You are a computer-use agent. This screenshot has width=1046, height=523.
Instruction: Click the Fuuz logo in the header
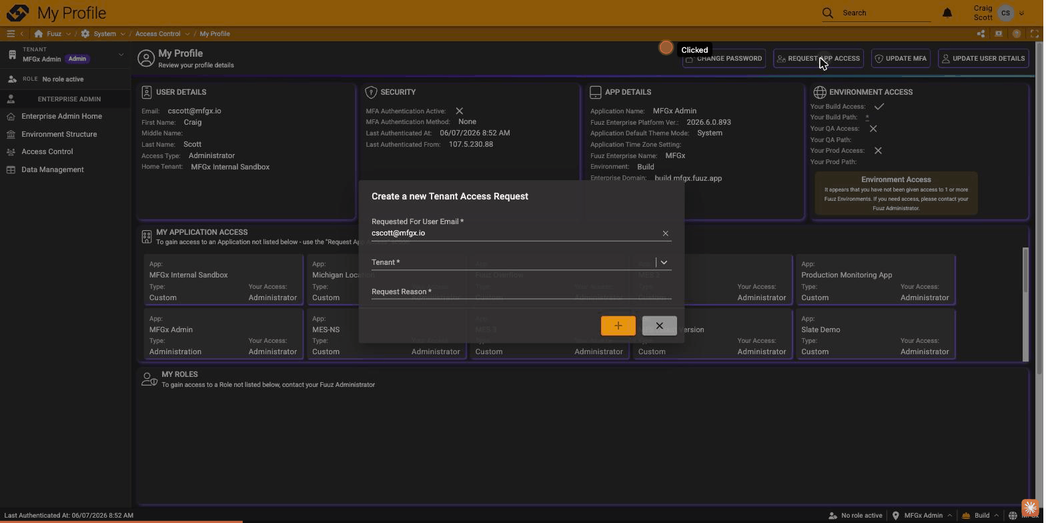[x=17, y=13]
